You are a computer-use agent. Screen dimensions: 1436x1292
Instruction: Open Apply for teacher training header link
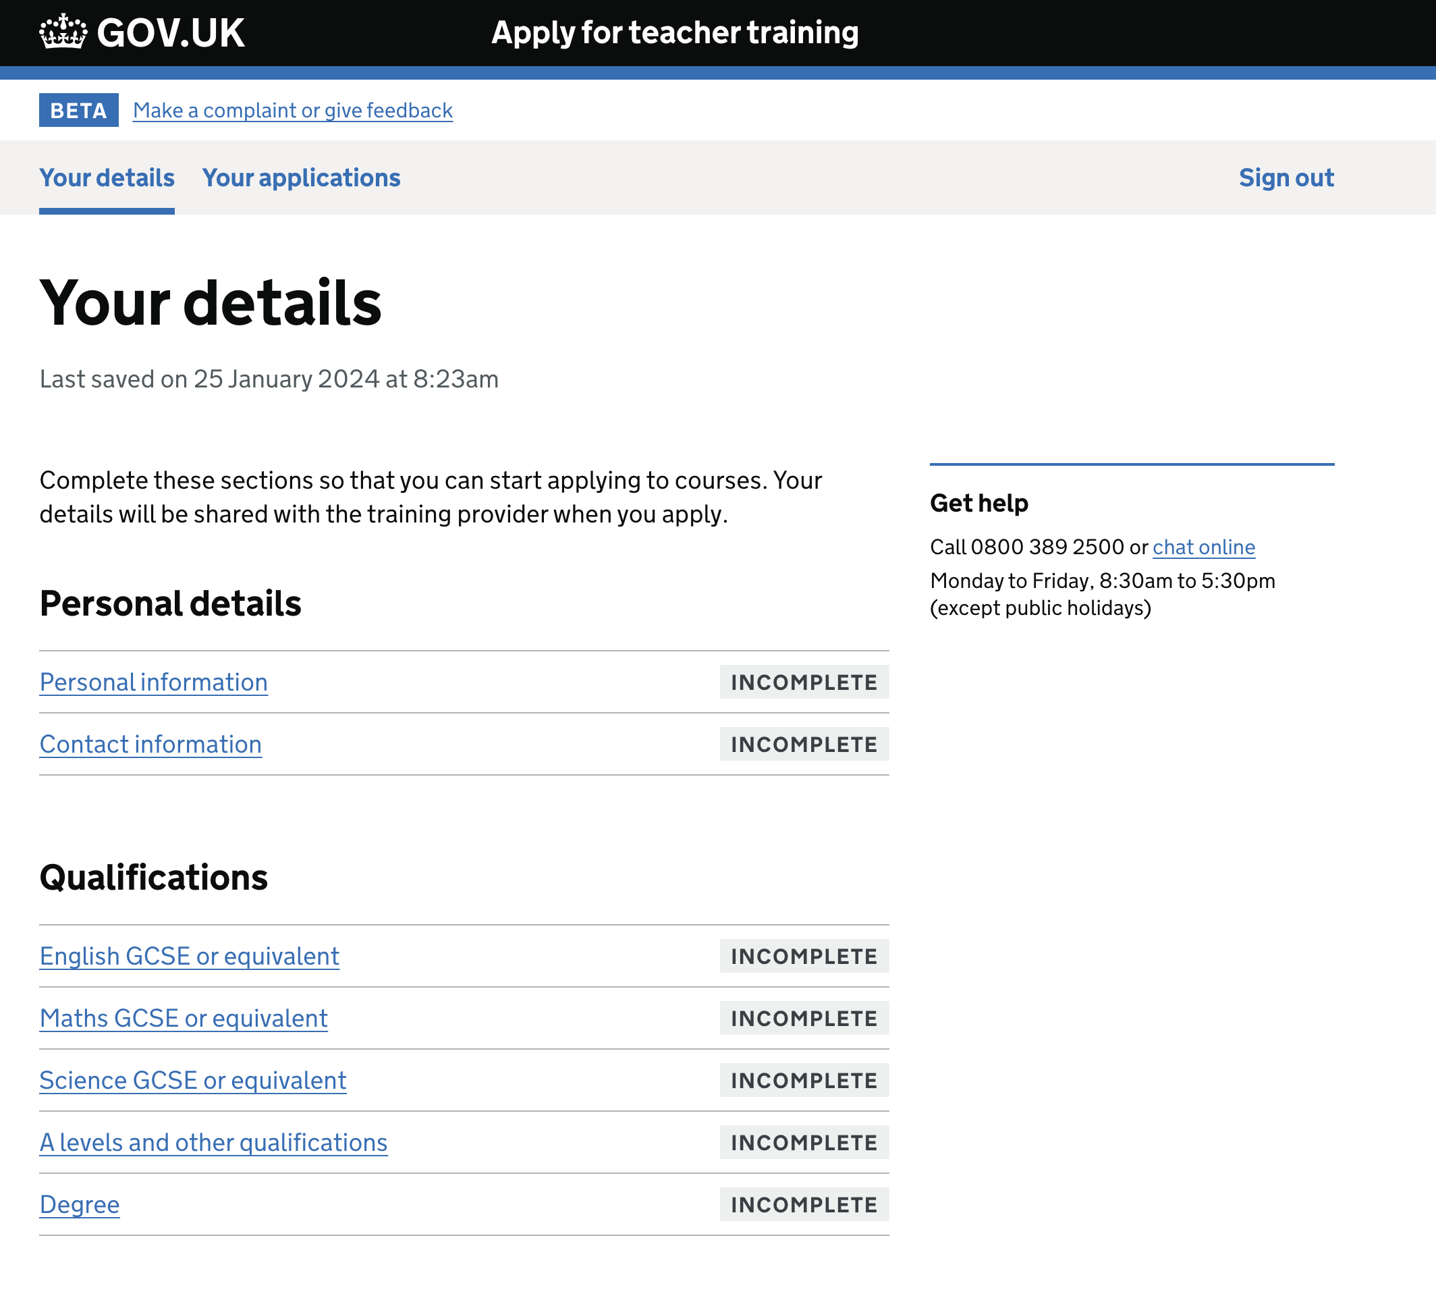point(674,32)
